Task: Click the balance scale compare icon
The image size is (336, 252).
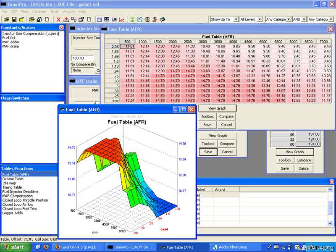Action: (x=147, y=19)
